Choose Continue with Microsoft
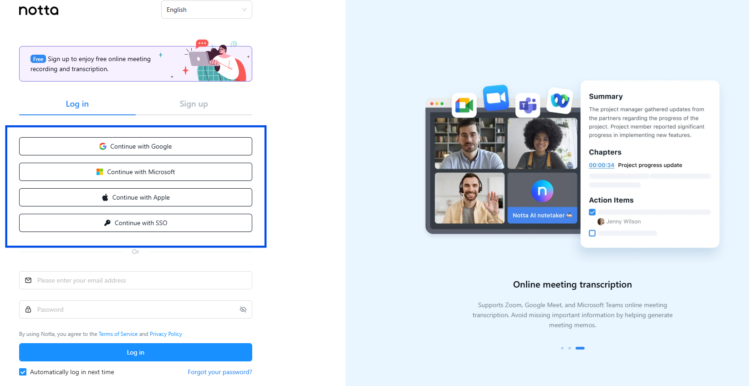The width and height of the screenshot is (749, 386). 136,172
